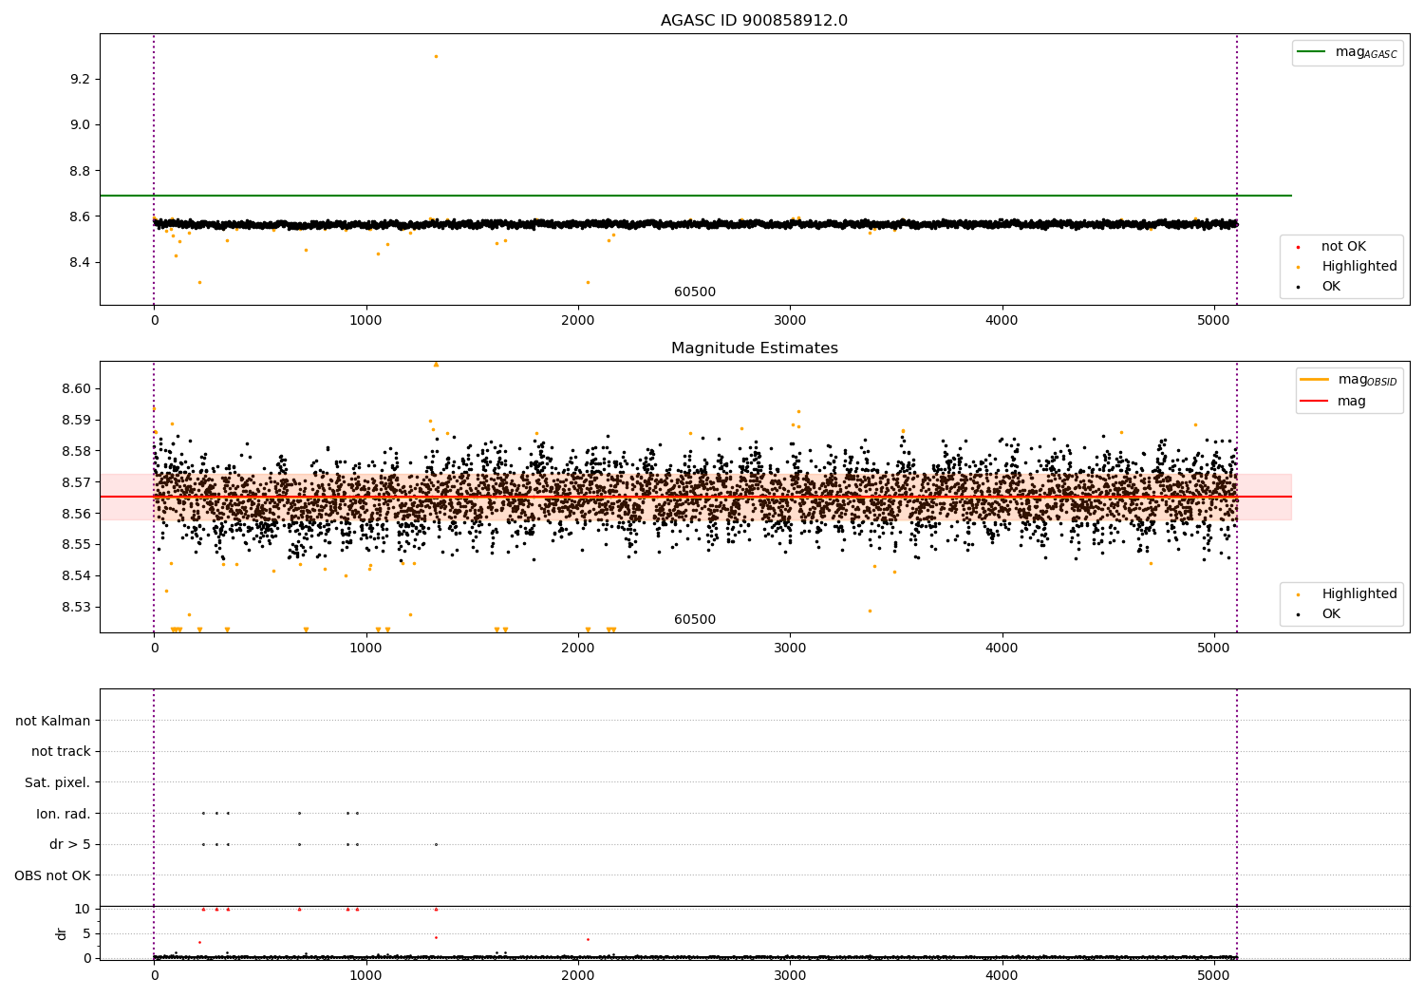Click the '60500' label in the middle plot
The width and height of the screenshot is (1424, 997).
[695, 620]
